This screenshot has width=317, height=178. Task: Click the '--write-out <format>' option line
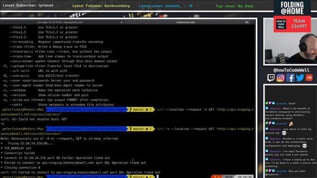[55, 100]
